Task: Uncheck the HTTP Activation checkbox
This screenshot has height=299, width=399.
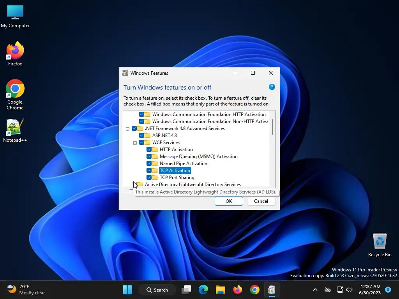Action: pos(149,149)
